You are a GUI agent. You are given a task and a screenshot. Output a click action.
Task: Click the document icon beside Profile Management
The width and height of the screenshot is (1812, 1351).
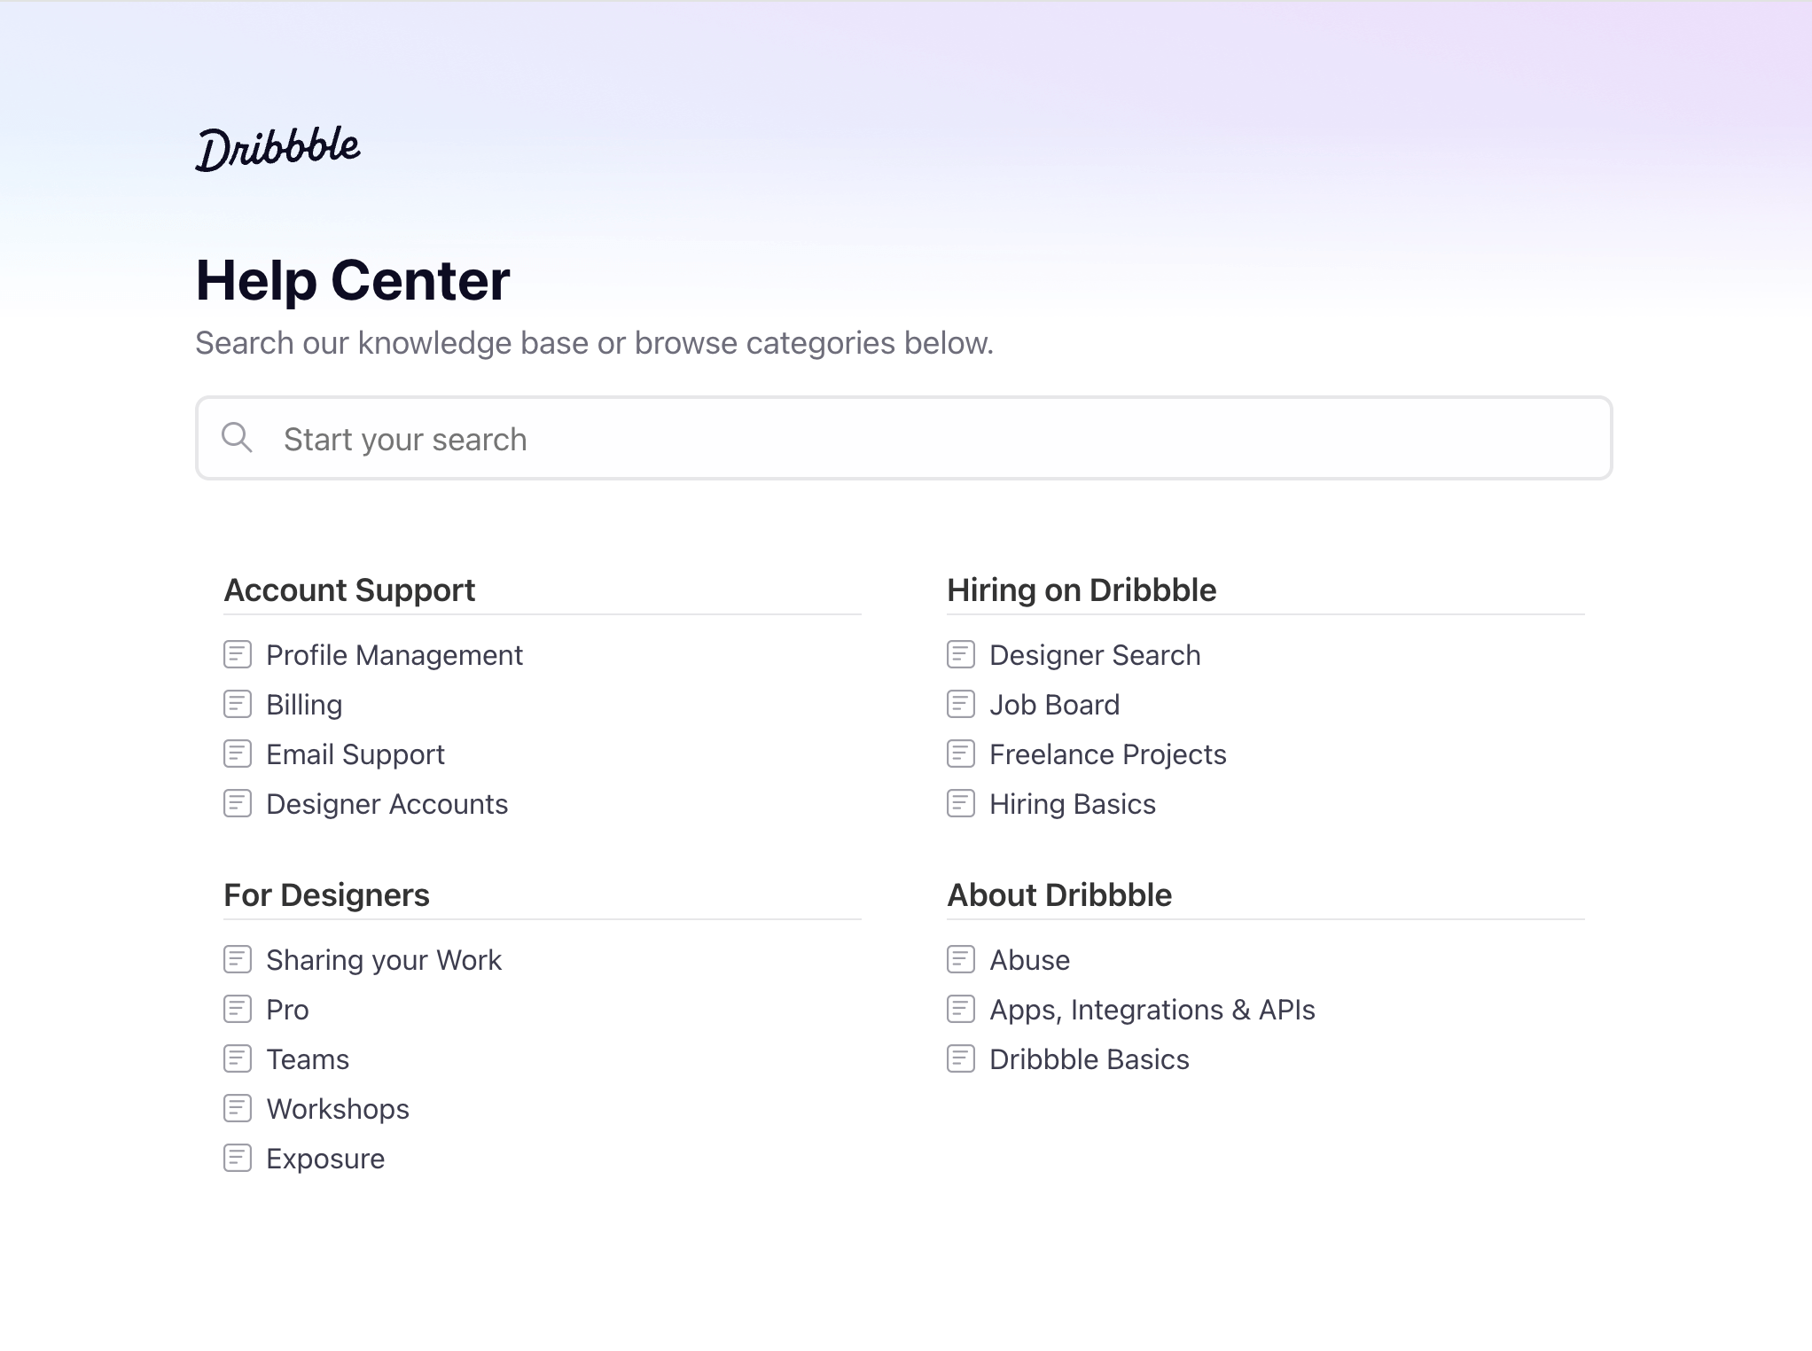(x=238, y=655)
